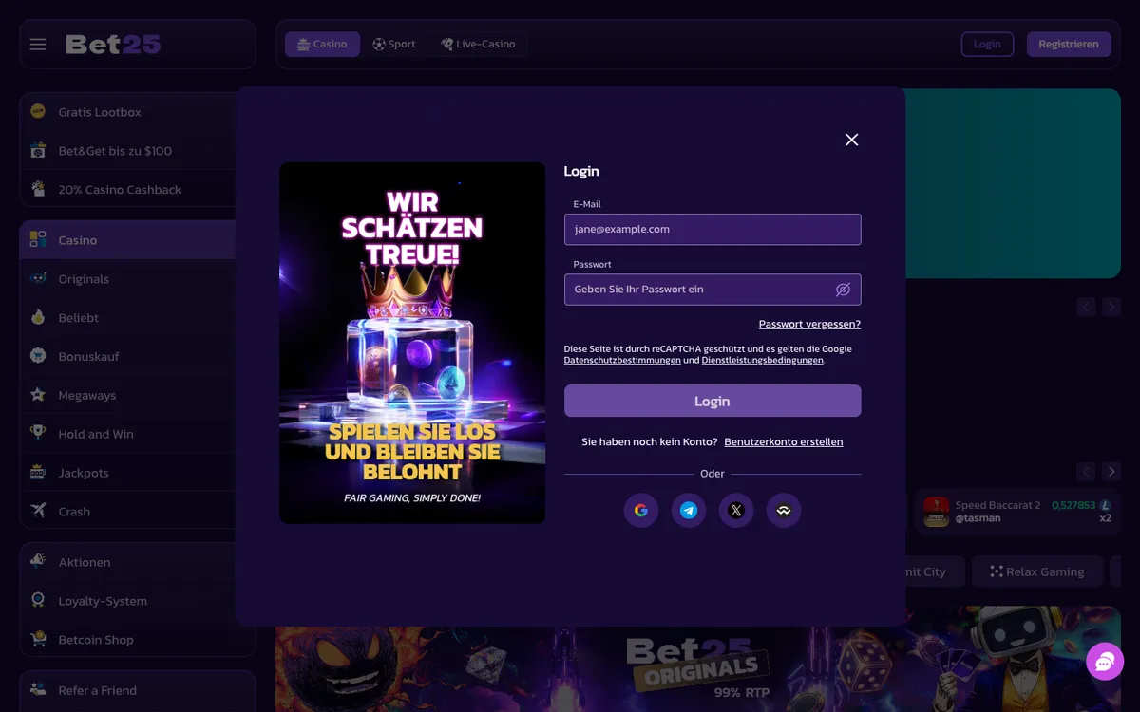Switch to the Casino tab
This screenshot has height=712, width=1140.
(322, 45)
